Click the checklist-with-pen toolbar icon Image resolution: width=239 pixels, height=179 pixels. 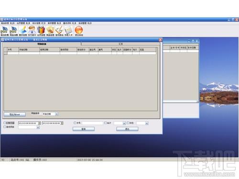coord(59,30)
